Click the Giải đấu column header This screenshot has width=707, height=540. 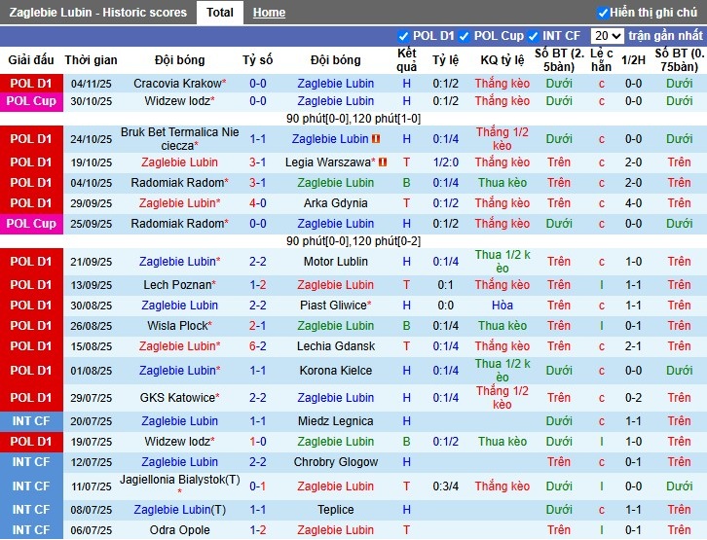coord(31,60)
